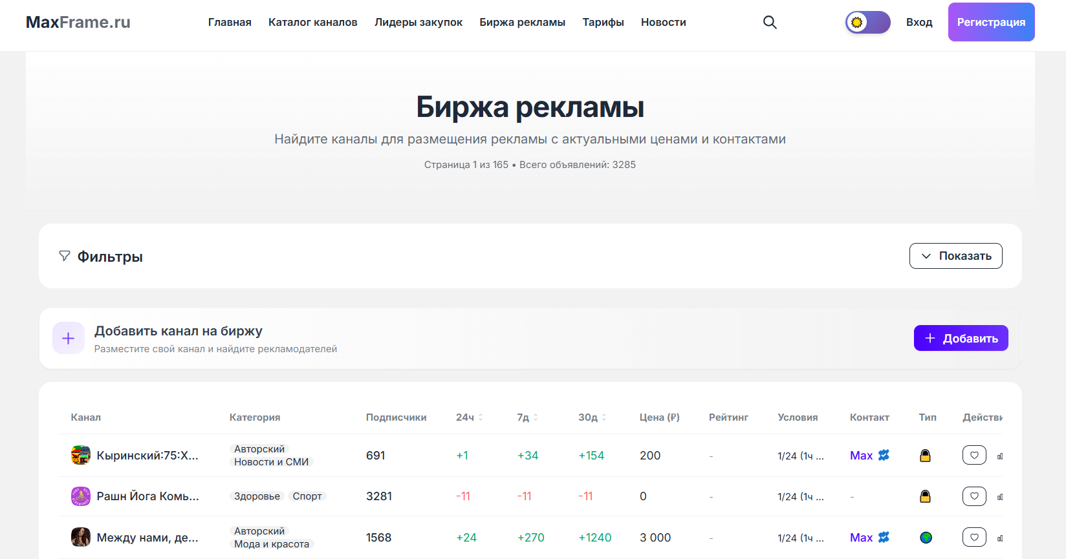Click the Кыринский channel avatar
The image size is (1066, 559).
coord(81,456)
